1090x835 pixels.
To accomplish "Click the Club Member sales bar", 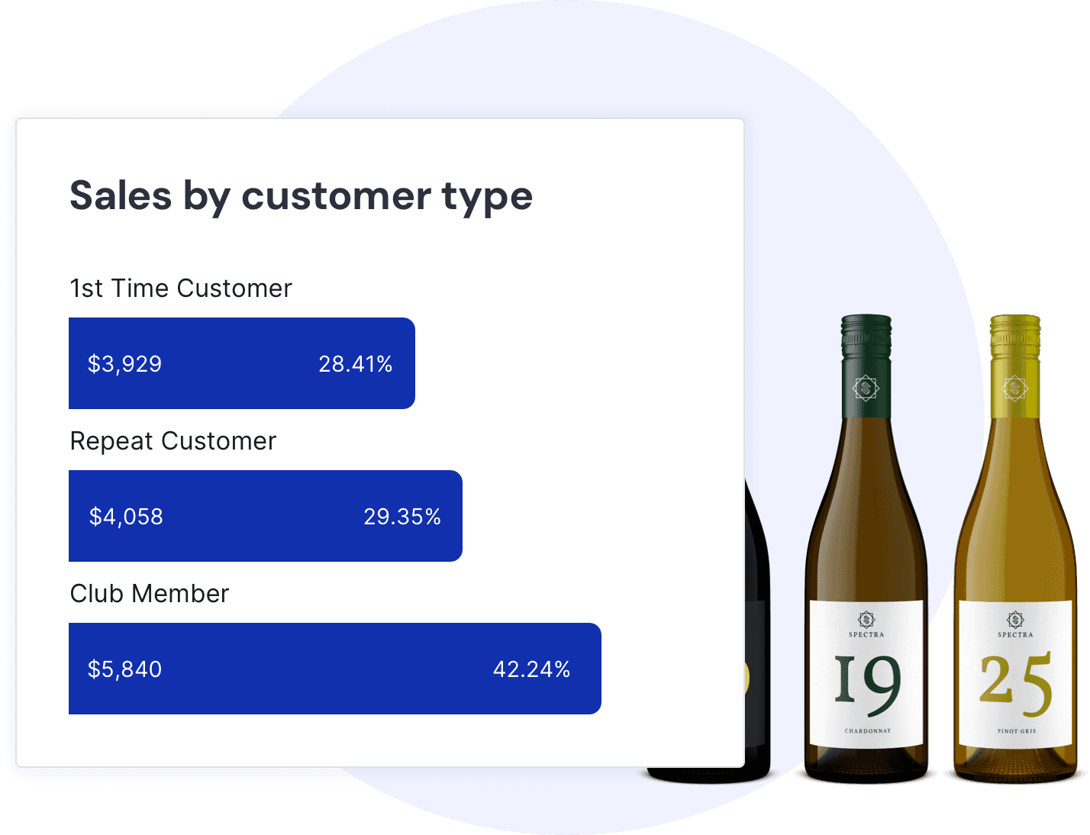I will [335, 669].
